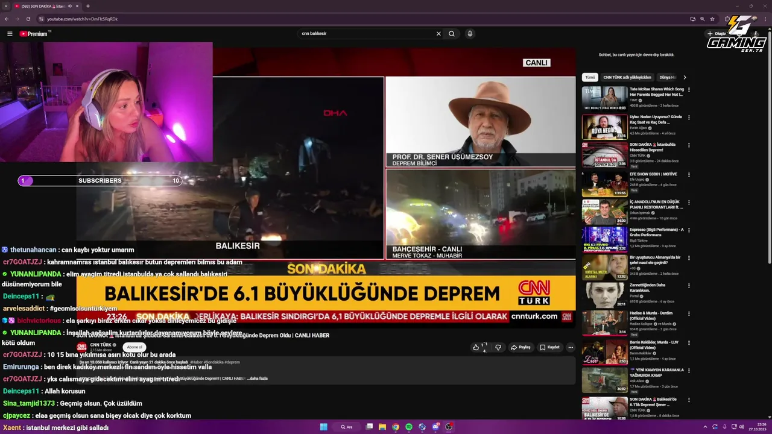
Task: Open 'İstanbul'da Hissedilen Deprem' video thumbnail
Action: [x=604, y=155]
